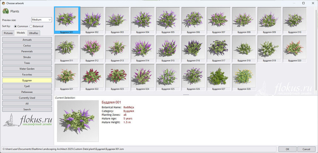Click the Plants icon in header
The image size is (318, 153).
pos(5,11)
